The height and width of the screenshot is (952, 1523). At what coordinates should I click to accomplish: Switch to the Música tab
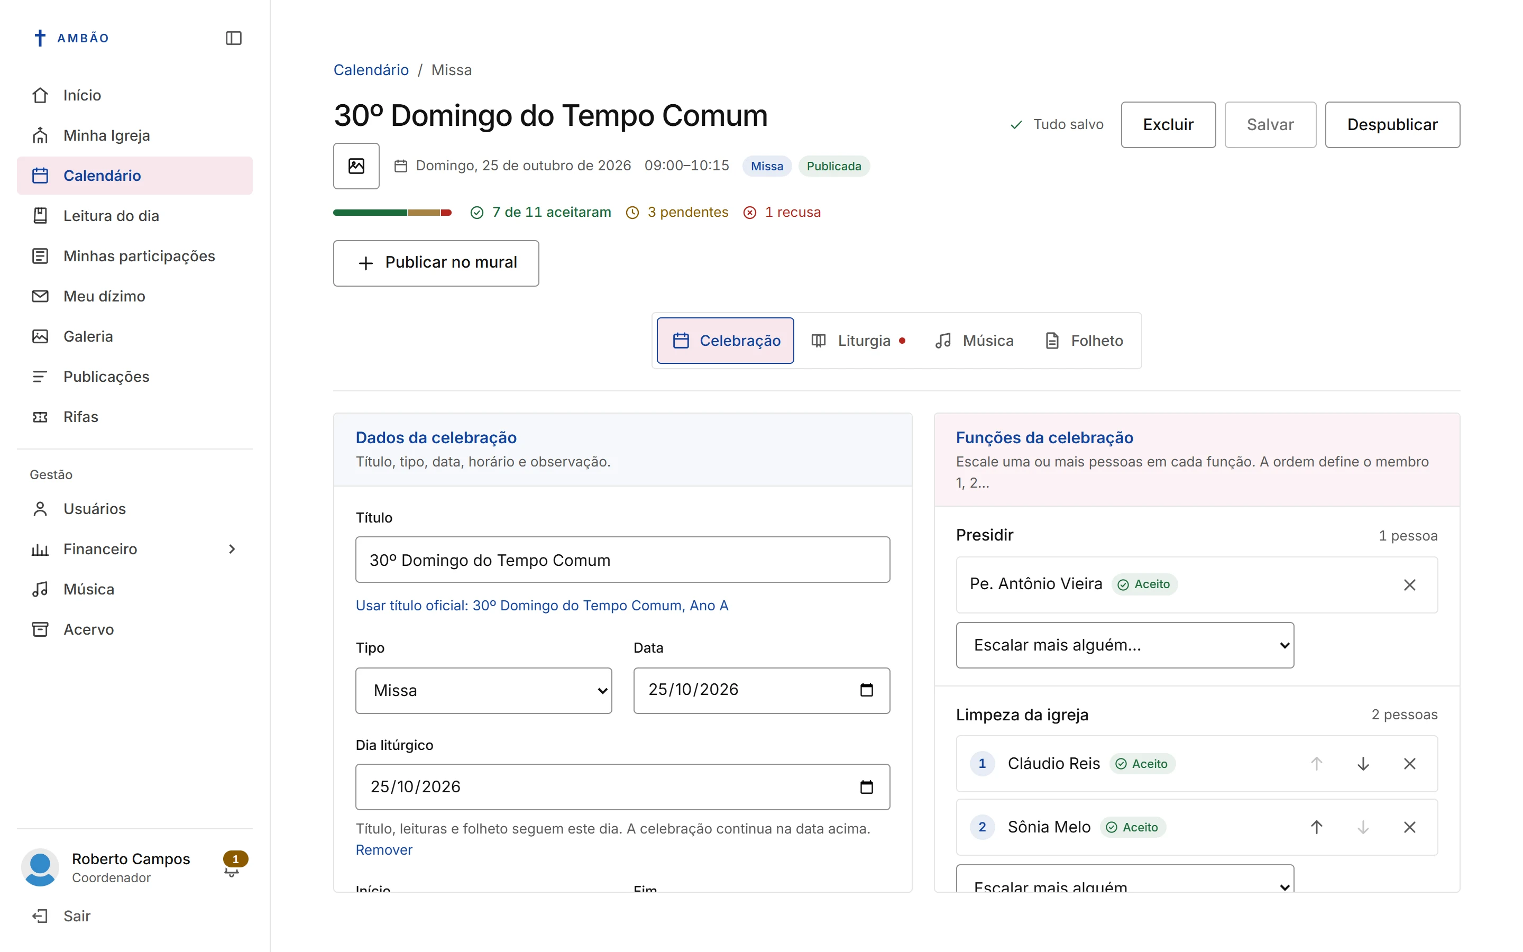(974, 341)
